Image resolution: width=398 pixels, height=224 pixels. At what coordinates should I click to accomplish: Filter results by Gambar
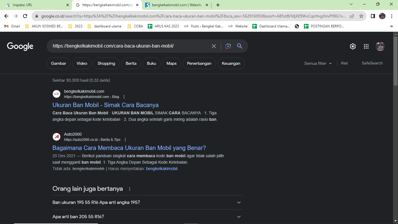pyautogui.click(x=59, y=63)
